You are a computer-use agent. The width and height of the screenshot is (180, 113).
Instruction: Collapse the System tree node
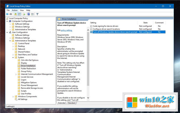point(13,58)
